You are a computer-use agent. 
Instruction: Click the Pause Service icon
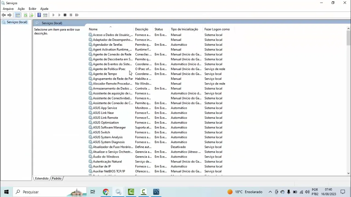(x=71, y=15)
